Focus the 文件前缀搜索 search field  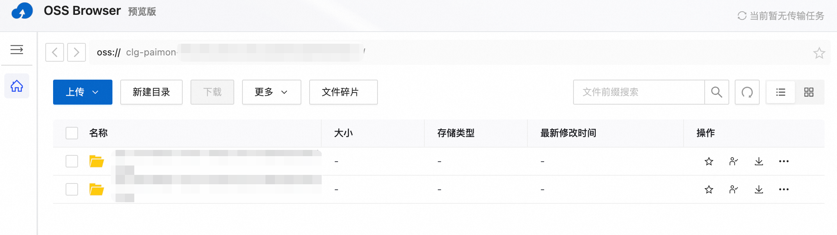click(x=639, y=92)
